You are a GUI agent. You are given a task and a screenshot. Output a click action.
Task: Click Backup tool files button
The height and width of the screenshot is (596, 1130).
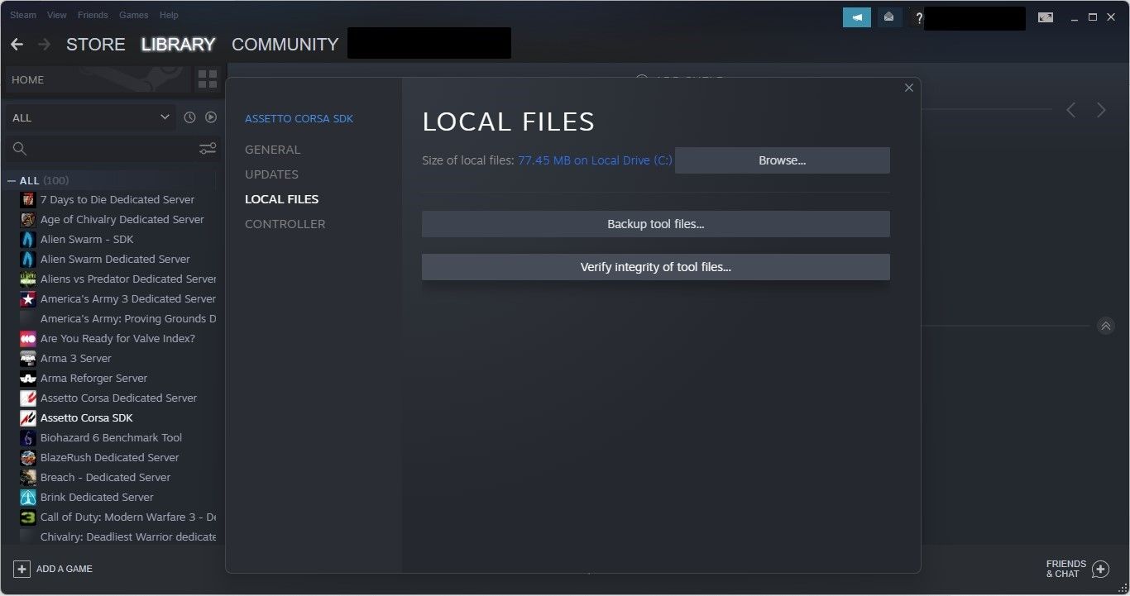pos(656,224)
